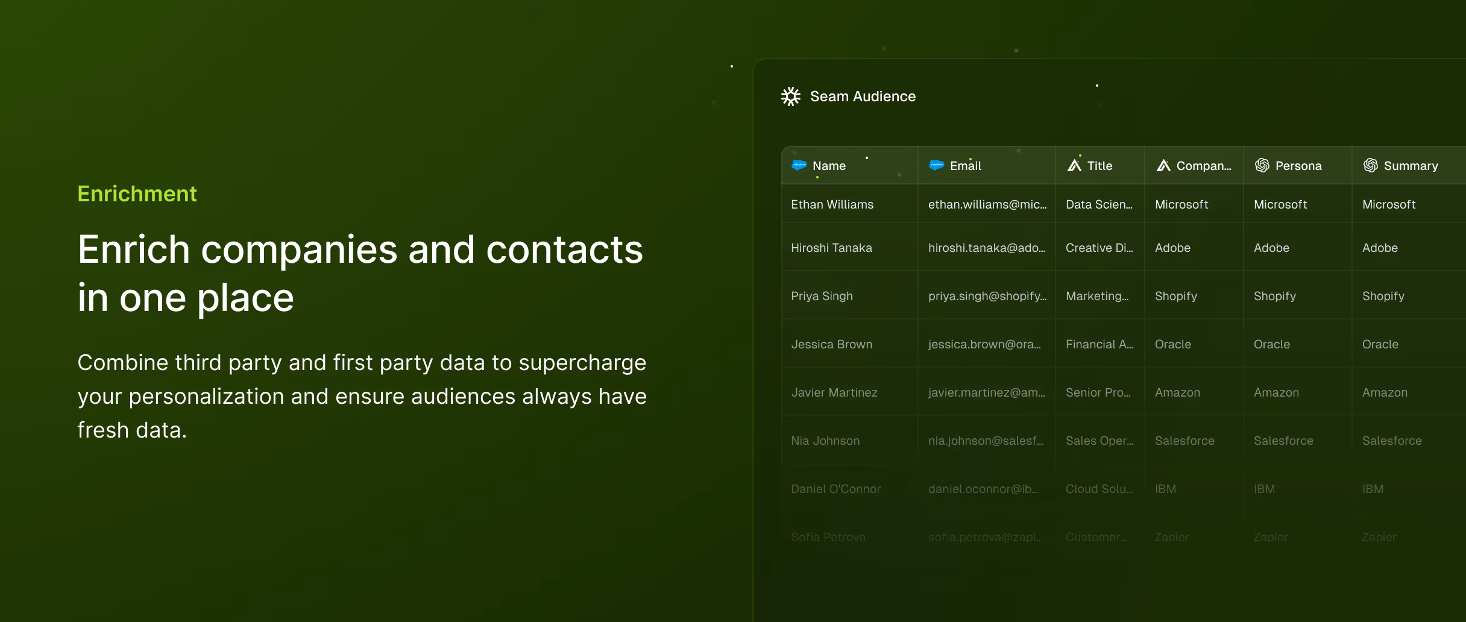This screenshot has height=622, width=1466.
Task: Click Adobe in the Persona column
Action: [1271, 248]
